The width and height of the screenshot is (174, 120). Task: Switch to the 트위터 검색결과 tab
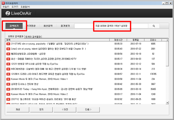coord(33,37)
